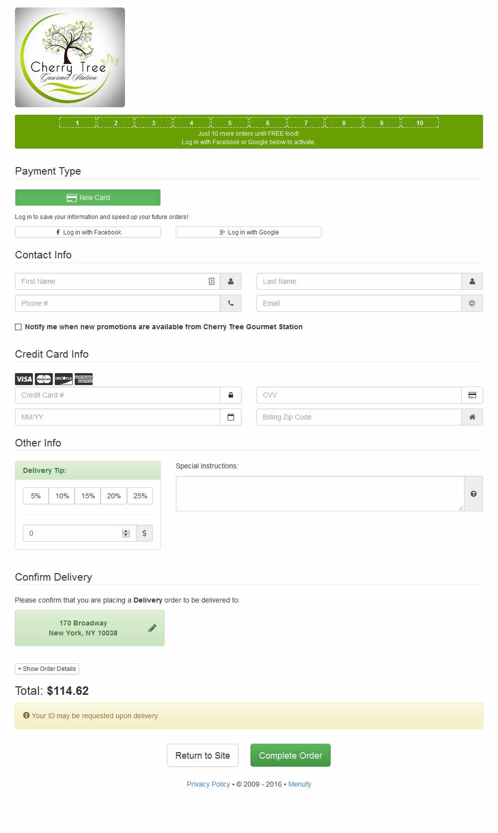Click the card icon beside the CVV field
The width and height of the screenshot is (498, 833).
coord(472,395)
